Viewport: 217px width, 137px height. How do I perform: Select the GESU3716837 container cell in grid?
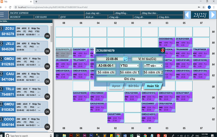(x=184, y=95)
